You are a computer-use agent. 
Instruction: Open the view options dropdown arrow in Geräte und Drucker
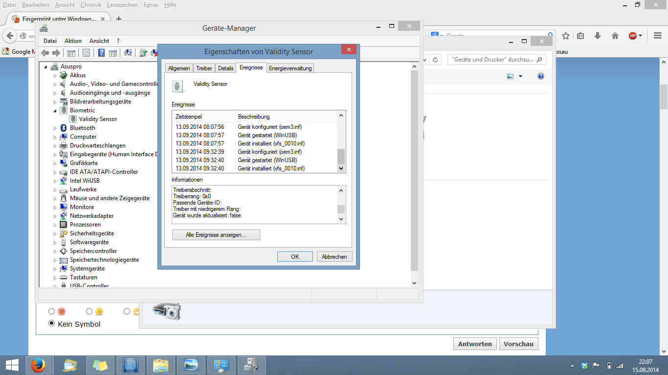[520, 76]
